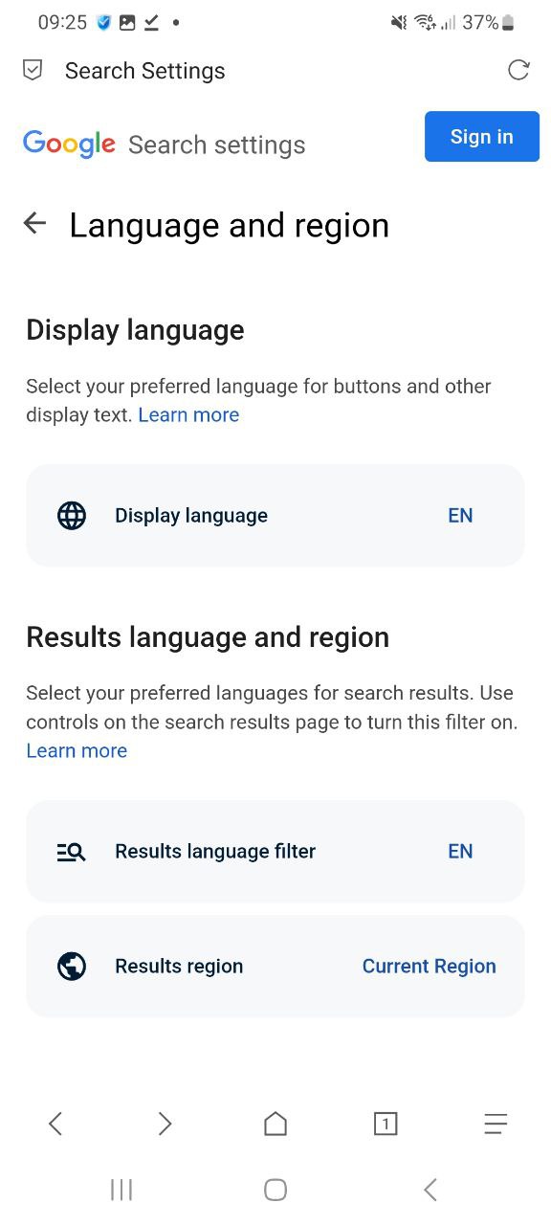Open the browser hamburger menu
The width and height of the screenshot is (551, 1225).
tap(496, 1124)
